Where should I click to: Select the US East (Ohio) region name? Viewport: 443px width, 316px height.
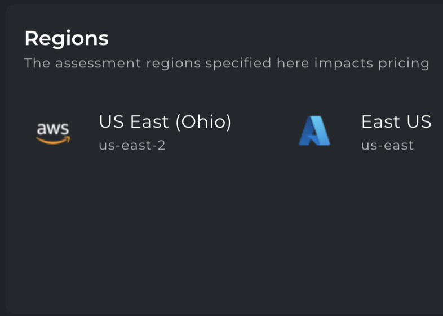165,122
